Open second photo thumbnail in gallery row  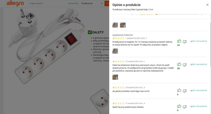[x=123, y=25]
